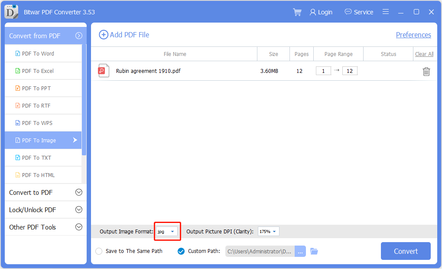This screenshot has height=269, width=442.
Task: Expand the Convert to PDF section
Action: 79,192
